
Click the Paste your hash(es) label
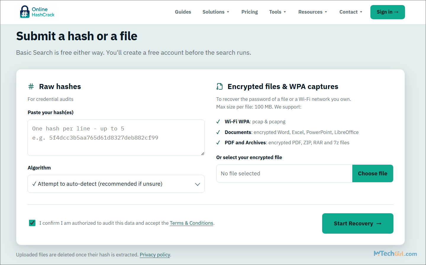point(51,112)
